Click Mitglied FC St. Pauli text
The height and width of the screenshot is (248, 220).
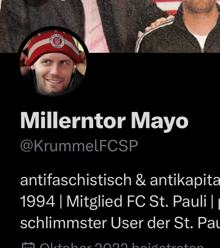click(x=136, y=201)
